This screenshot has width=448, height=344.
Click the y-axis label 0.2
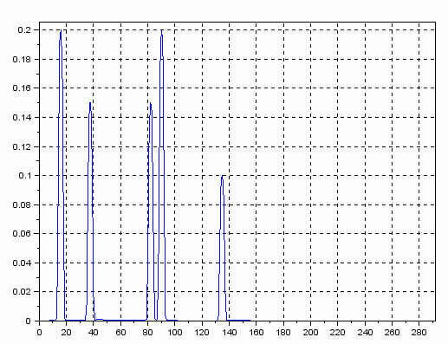(24, 30)
